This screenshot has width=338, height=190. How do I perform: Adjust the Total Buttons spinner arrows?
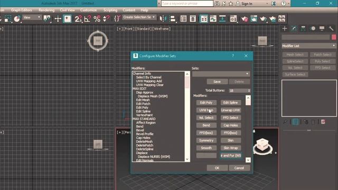249,91
